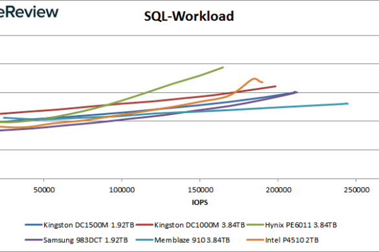Click the green Hynix PE6011 legend line
Viewport: 379px width, 252px height.
click(255, 225)
